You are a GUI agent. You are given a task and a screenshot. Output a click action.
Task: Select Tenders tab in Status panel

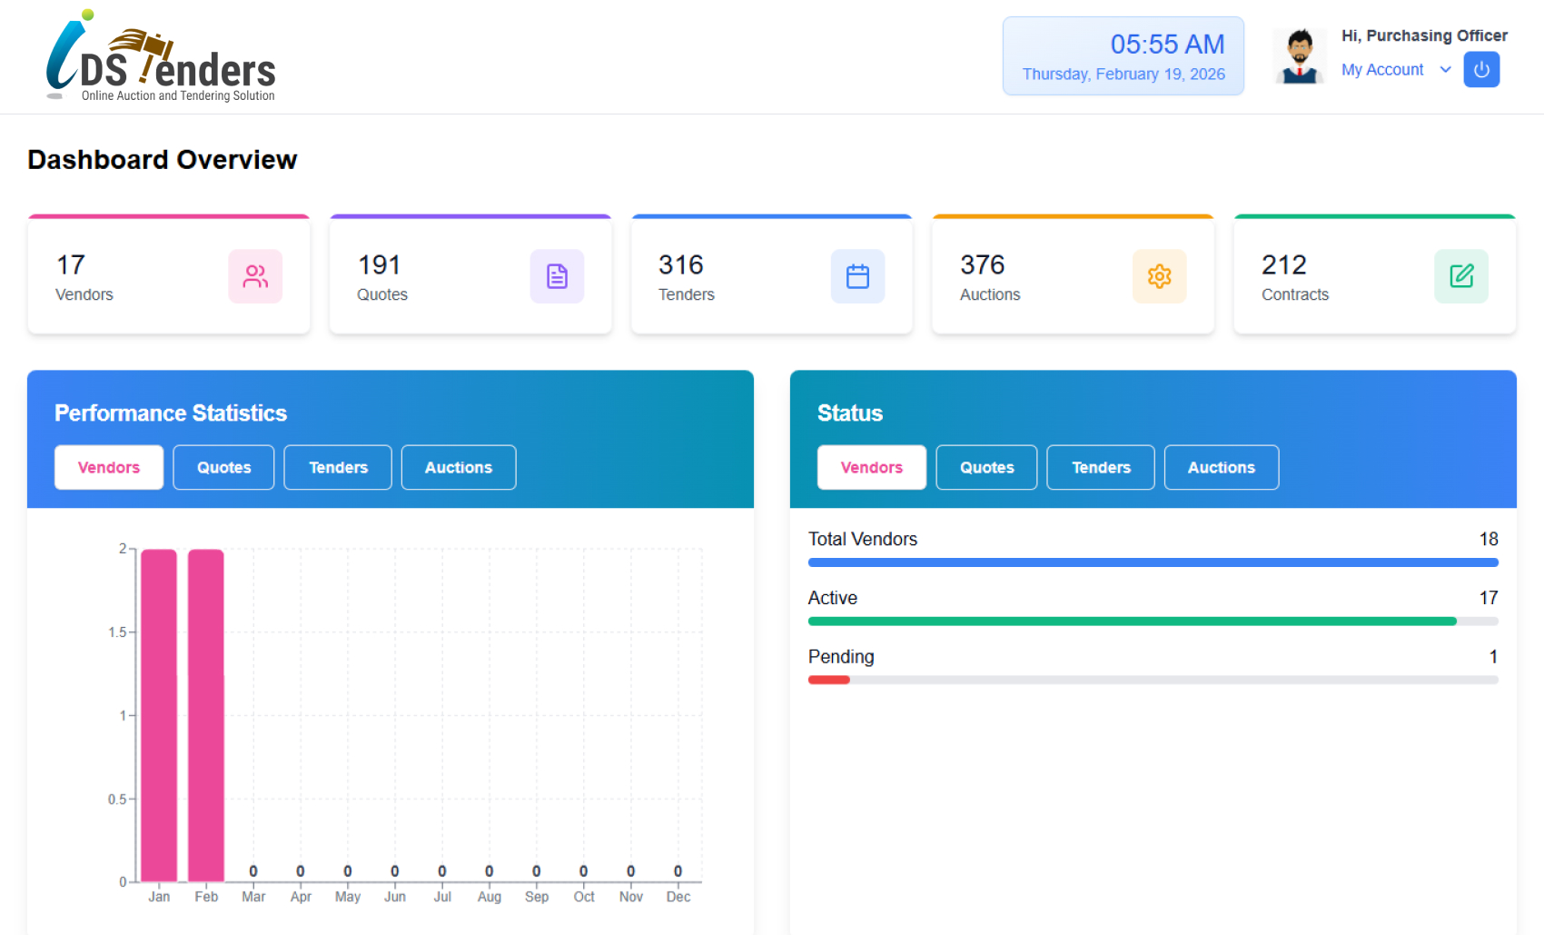(1101, 467)
